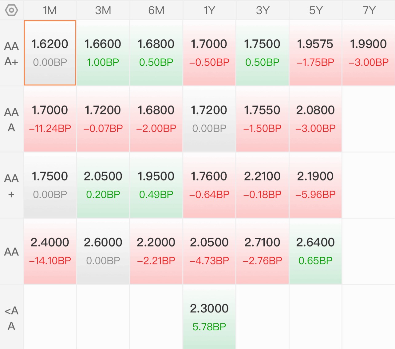
Task: Select the 3Y tenor column header
Action: pyautogui.click(x=263, y=10)
